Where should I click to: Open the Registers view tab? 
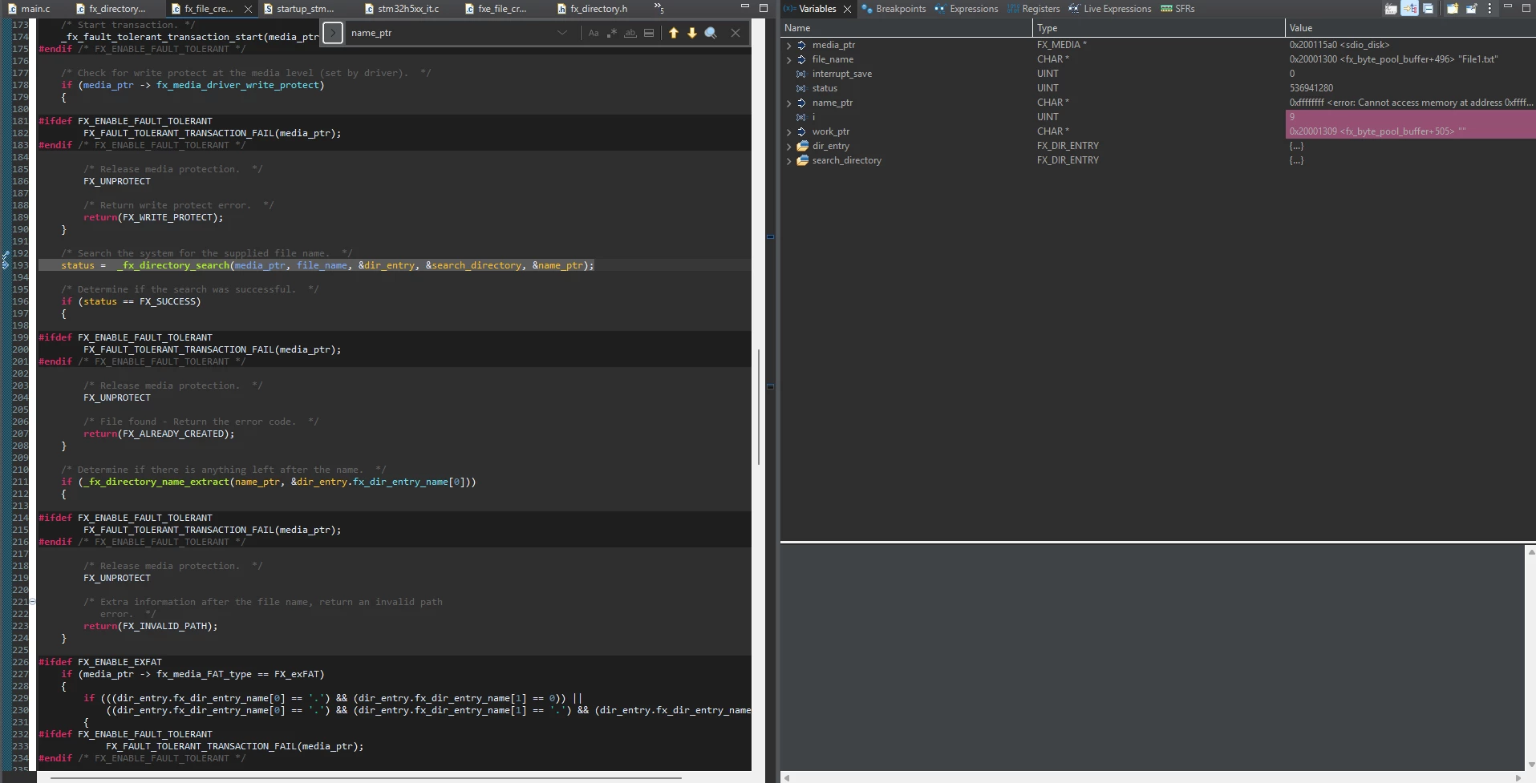pos(1034,9)
